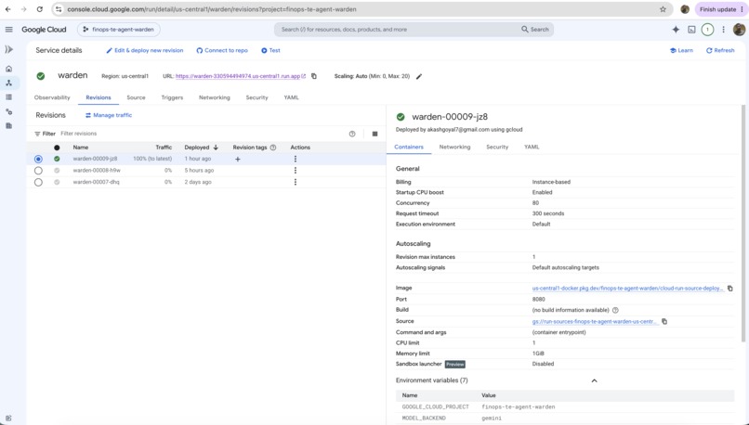Open the service Networking tab

click(x=215, y=97)
